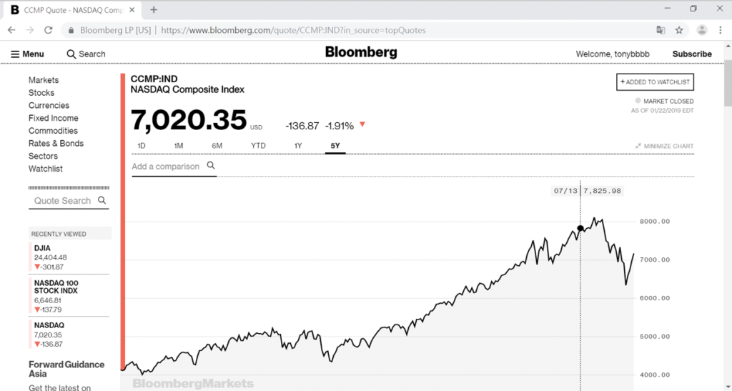This screenshot has height=391, width=732.
Task: Go back with browser back arrow
Action: [x=11, y=30]
